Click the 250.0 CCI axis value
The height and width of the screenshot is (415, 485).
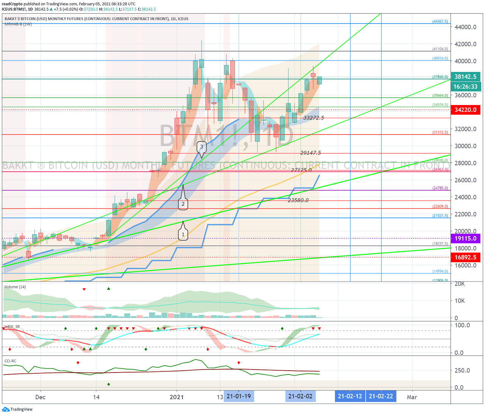(x=462, y=370)
